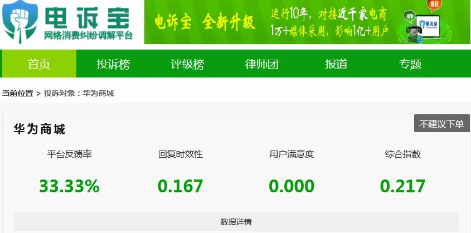The height and width of the screenshot is (233, 471).
Task: Select the 0.000 satisfaction value
Action: 292,186
